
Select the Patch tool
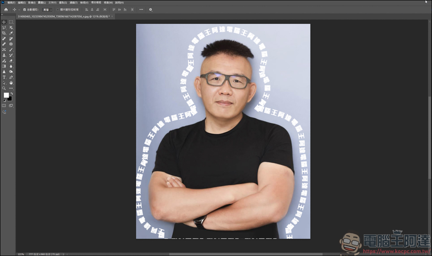11,44
